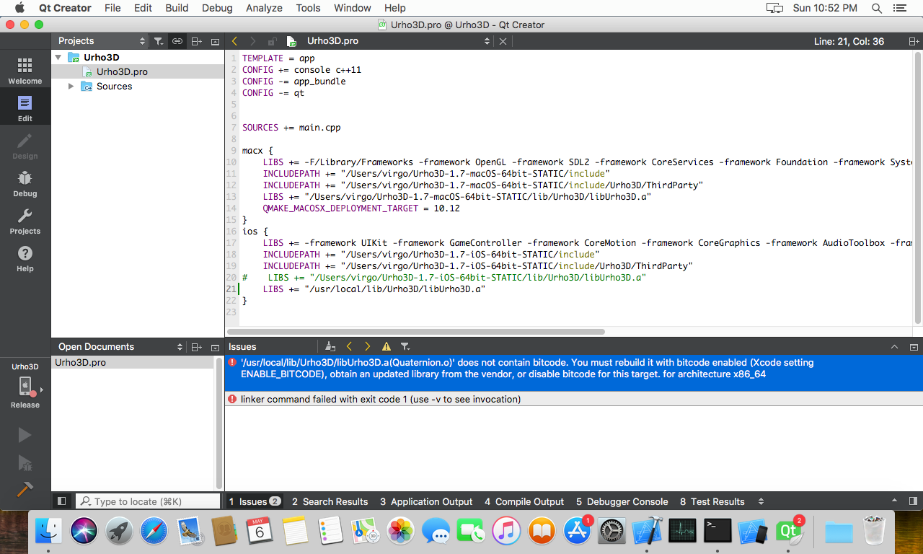923x554 pixels.
Task: Open the Projects view selector dropdown
Action: pos(101,41)
